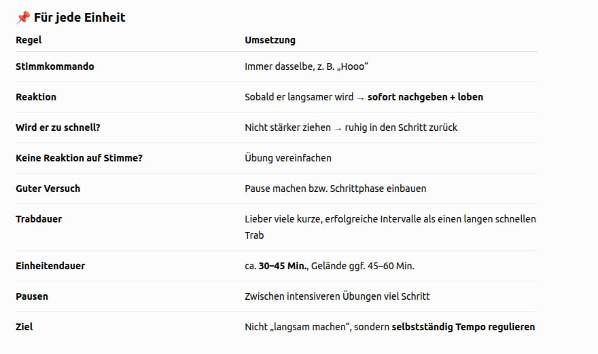Click the 'Wird er zu schnell?' cell

point(58,127)
